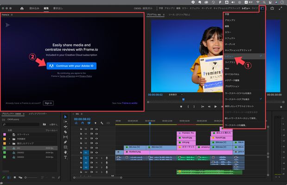Image resolution: width=287 pixels, height=185 pixels.
Task: Click the Mark In bracket button
Action: pos(188,107)
